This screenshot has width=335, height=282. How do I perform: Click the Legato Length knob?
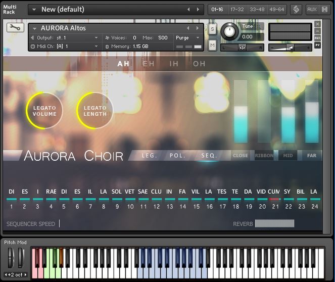tap(95, 111)
